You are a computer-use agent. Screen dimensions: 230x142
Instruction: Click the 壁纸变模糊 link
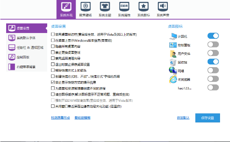[x=83, y=118]
